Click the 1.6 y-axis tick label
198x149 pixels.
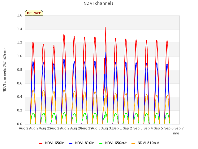tap(19, 15)
